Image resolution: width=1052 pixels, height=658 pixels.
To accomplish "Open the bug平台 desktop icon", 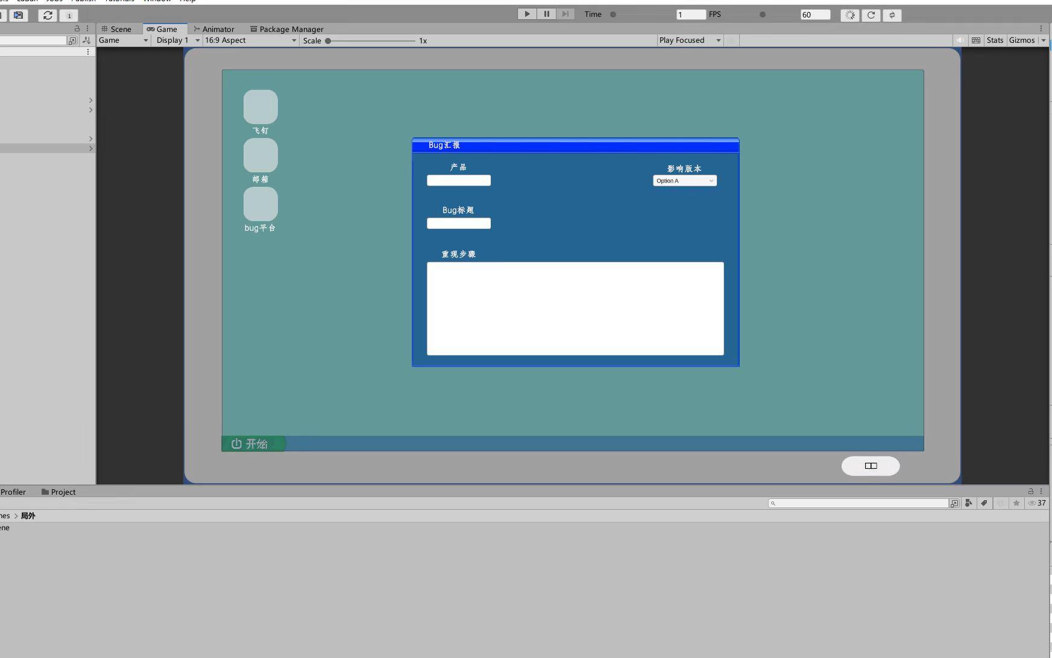I will 260,204.
